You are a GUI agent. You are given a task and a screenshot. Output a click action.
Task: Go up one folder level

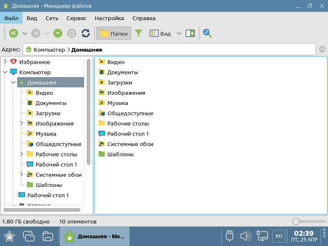(58, 33)
